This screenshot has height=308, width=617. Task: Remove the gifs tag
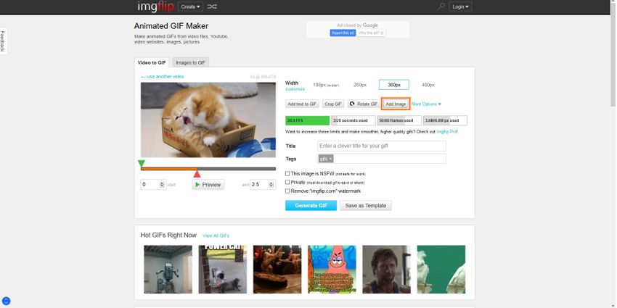pos(330,159)
